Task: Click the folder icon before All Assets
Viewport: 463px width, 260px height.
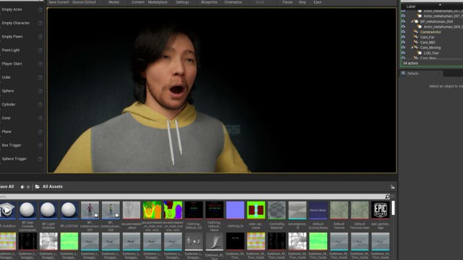Action: [x=38, y=187]
